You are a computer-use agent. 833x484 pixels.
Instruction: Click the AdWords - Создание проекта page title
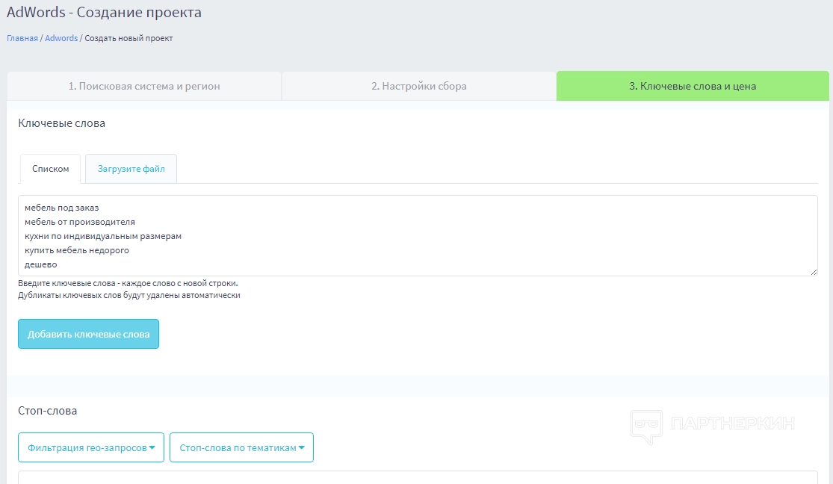(104, 12)
